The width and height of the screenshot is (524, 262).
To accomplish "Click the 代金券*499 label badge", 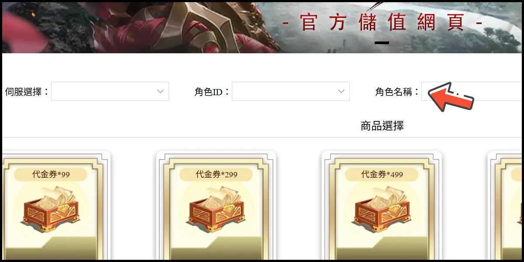I will tap(382, 175).
